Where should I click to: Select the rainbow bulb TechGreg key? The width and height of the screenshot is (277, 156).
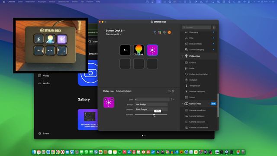pos(138,50)
